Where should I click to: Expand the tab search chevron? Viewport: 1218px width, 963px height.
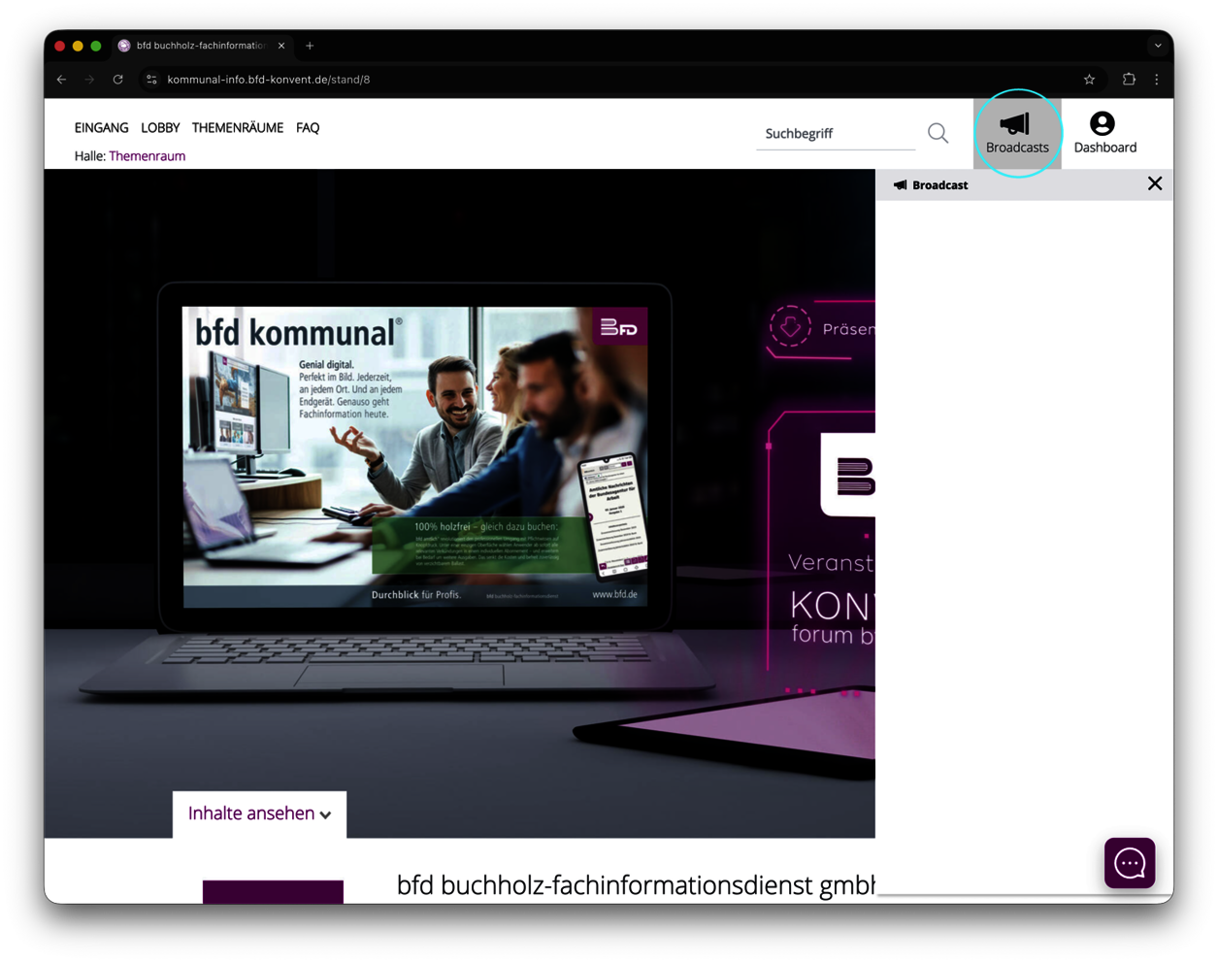[x=1158, y=46]
